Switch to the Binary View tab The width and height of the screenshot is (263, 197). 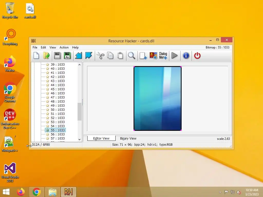coord(128,138)
